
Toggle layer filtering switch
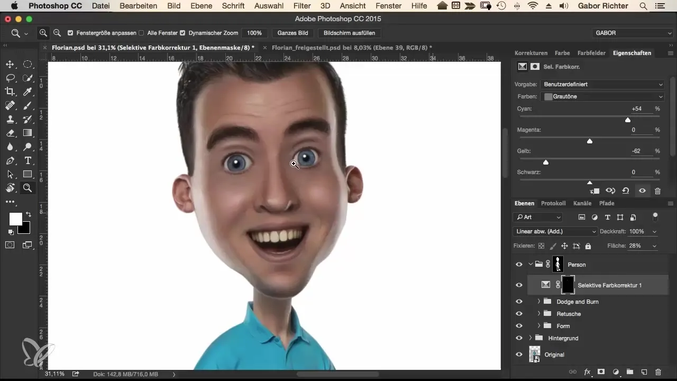(x=655, y=216)
